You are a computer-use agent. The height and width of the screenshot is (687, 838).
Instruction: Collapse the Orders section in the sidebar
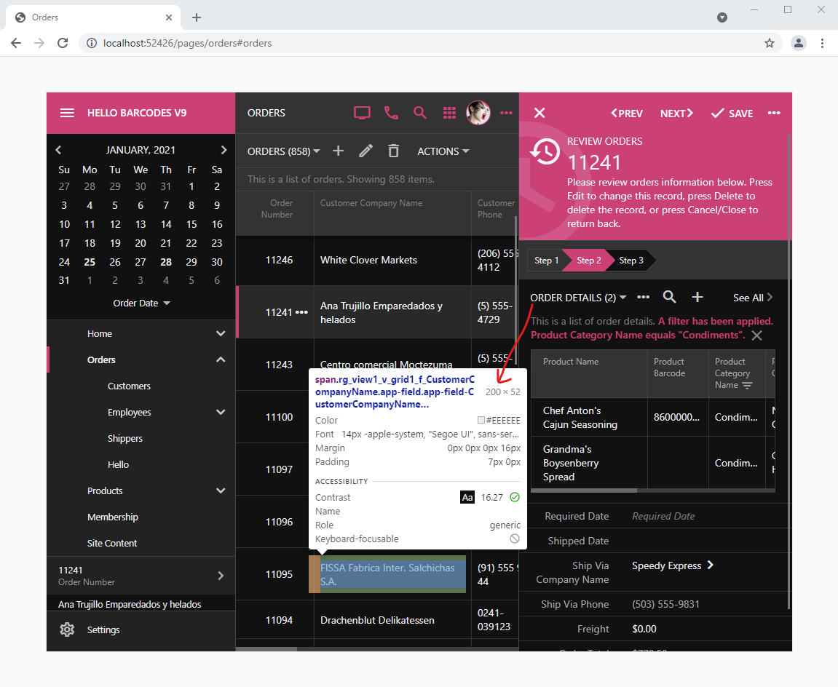[220, 359]
